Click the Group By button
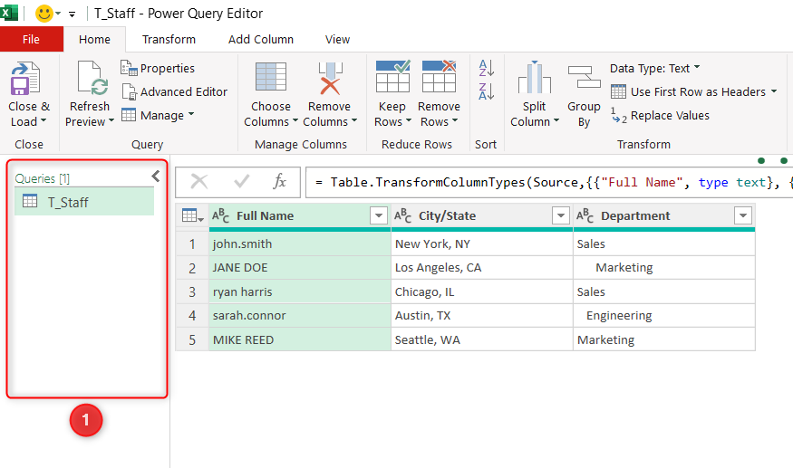Viewport: 793px width, 468px height. pos(585,96)
